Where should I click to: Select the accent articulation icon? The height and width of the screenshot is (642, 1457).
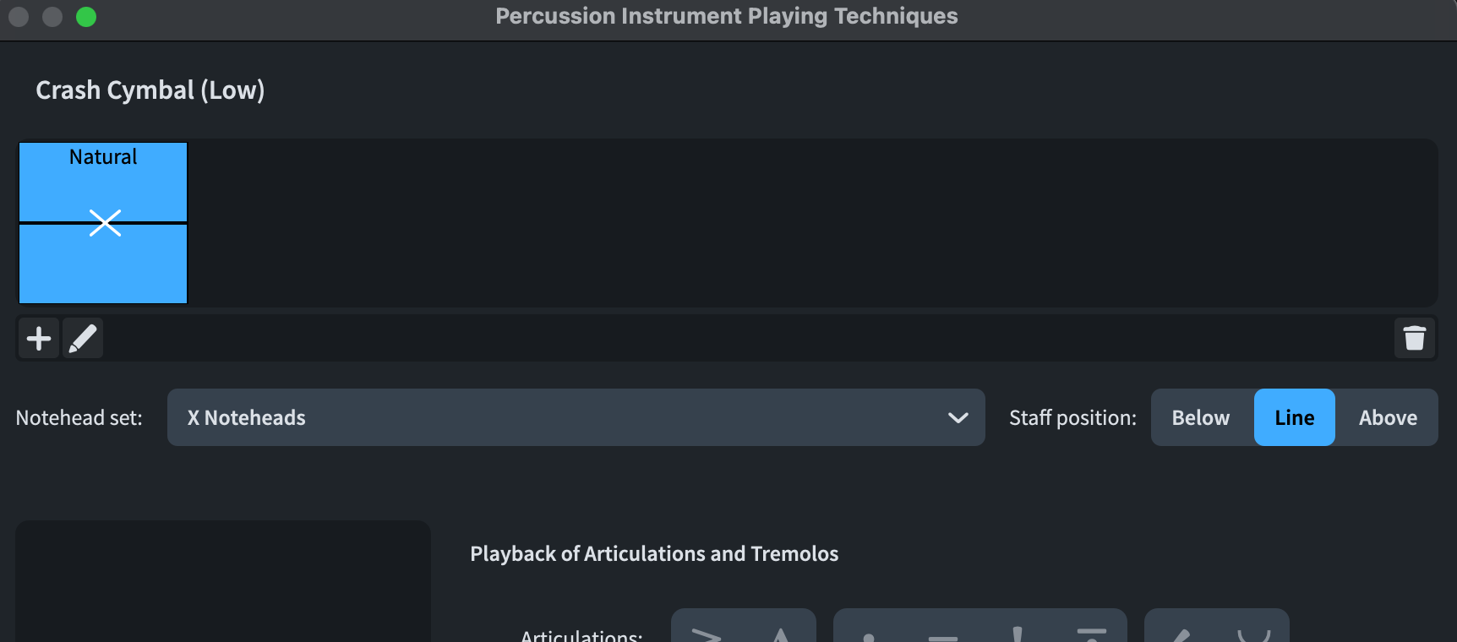click(707, 632)
